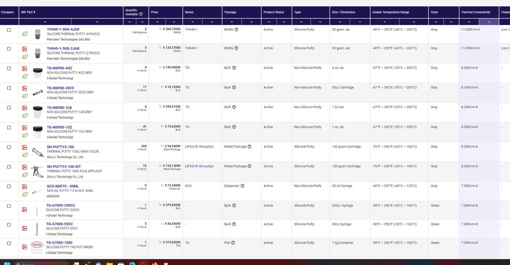This screenshot has height=265, width=510.
Task: Sort Mfr Part # ascending
Action: [45, 22]
